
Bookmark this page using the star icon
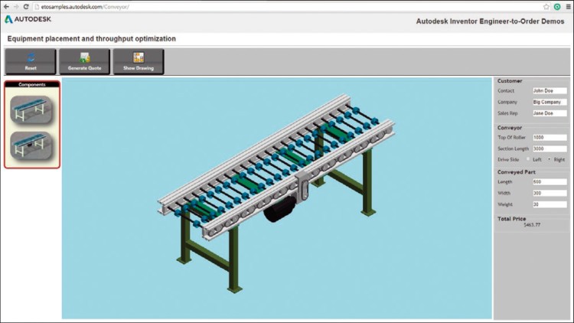tap(546, 6)
